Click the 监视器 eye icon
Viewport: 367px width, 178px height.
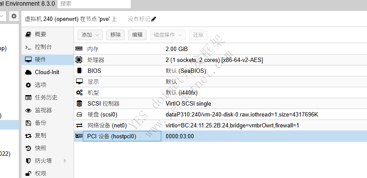coord(28,110)
